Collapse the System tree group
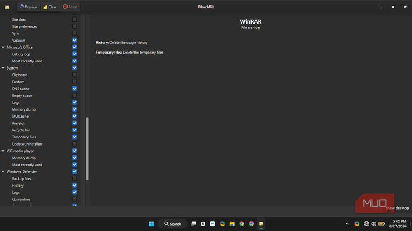Image resolution: width=412 pixels, height=231 pixels. pyautogui.click(x=3, y=68)
